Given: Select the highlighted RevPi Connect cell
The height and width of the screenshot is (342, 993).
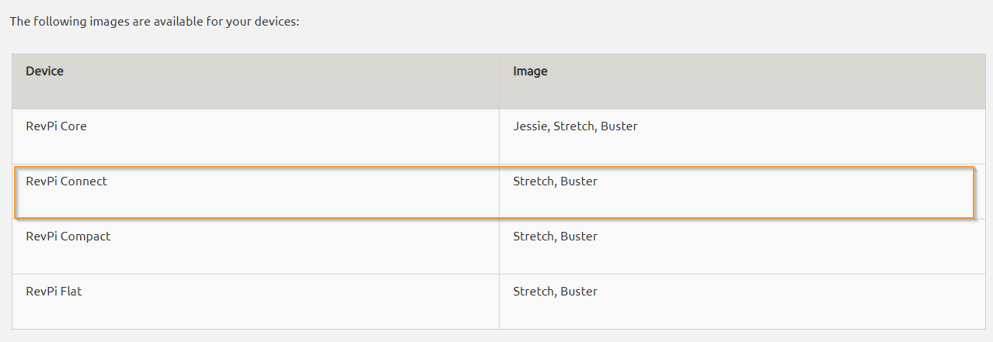Looking at the screenshot, I should (x=256, y=192).
